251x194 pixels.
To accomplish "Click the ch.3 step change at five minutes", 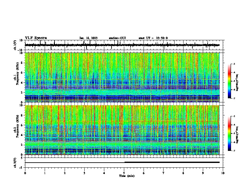I will click(x=125, y=162).
